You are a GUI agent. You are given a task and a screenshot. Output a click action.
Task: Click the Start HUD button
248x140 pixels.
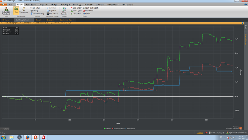pyautogui.click(x=51, y=8)
